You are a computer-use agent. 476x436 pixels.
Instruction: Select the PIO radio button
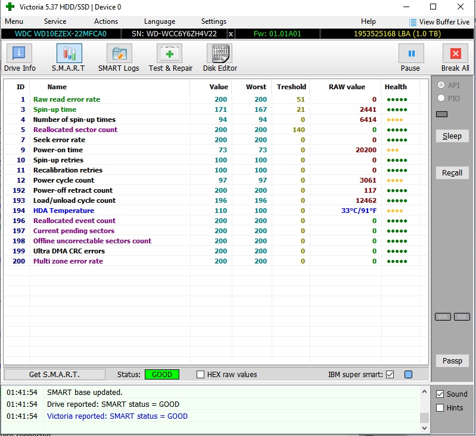pyautogui.click(x=441, y=98)
